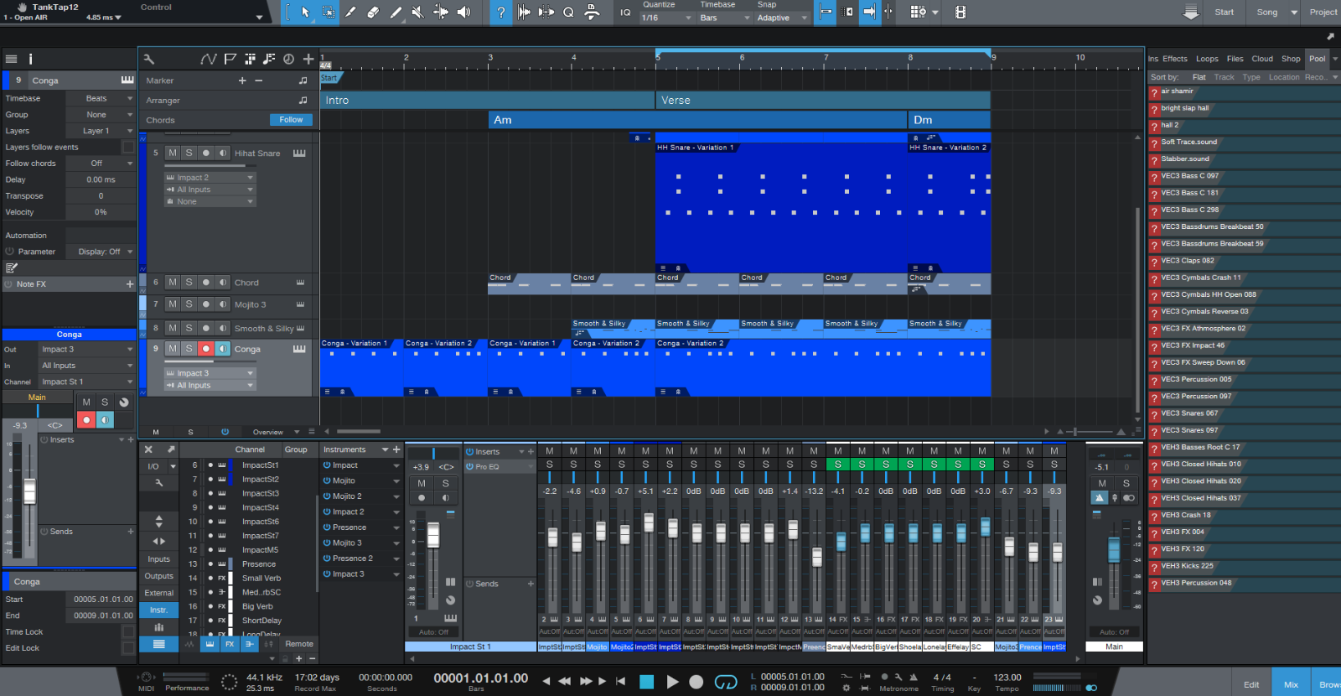The width and height of the screenshot is (1341, 696).
Task: Click the Remote button in mixer
Action: point(299,644)
